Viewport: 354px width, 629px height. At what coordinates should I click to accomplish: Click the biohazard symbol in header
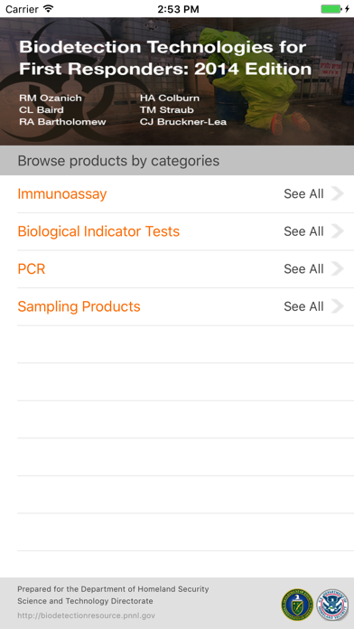pyautogui.click(x=61, y=82)
